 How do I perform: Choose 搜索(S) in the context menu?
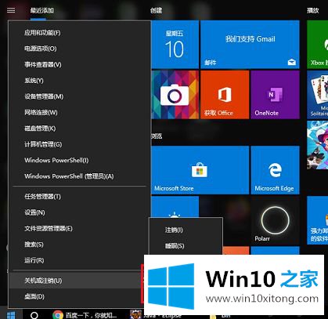coord(79,245)
